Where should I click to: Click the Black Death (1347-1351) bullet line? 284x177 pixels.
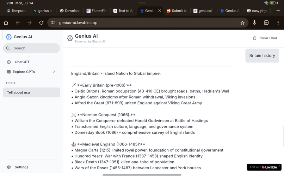coord(123,162)
